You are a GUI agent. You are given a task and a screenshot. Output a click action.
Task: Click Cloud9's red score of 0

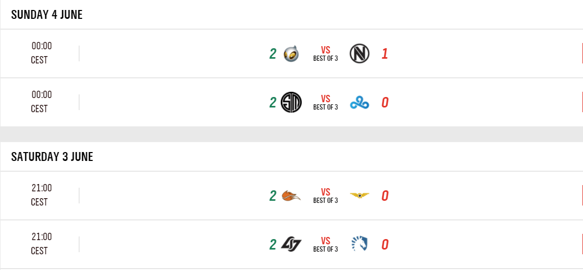(385, 103)
